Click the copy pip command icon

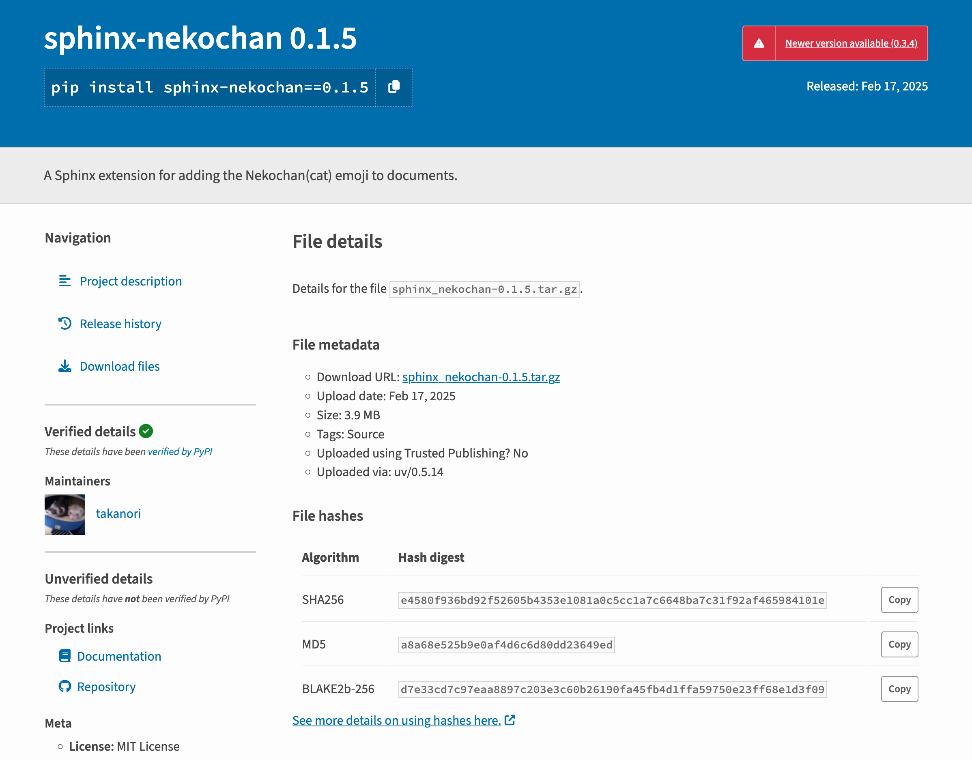click(x=394, y=87)
